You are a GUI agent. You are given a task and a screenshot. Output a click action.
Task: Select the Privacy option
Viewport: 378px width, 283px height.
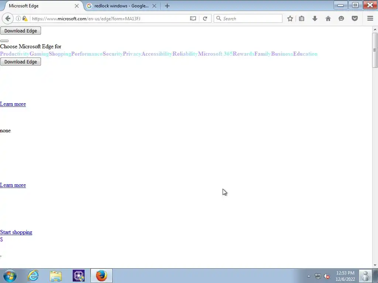click(132, 54)
